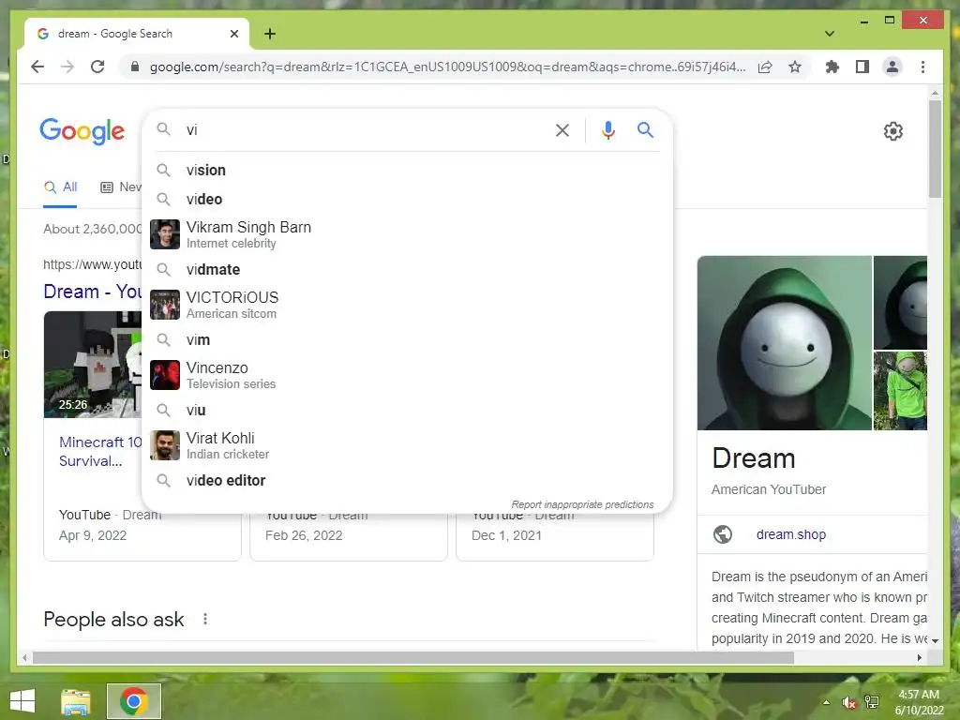Image resolution: width=960 pixels, height=720 pixels.
Task: Select the 'vim' suggestion
Action: pos(407,339)
